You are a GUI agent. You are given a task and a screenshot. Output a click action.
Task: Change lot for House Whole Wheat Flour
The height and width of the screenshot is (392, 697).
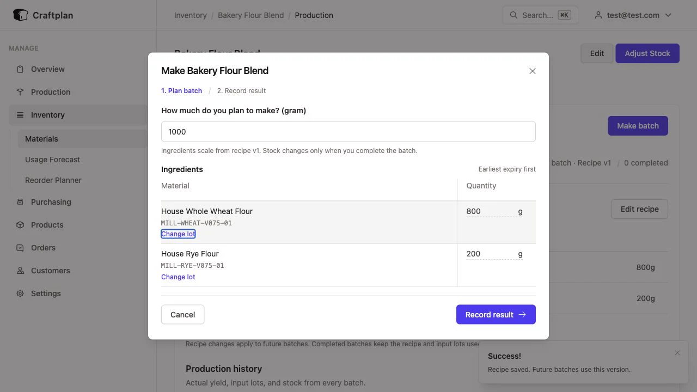[x=178, y=234]
